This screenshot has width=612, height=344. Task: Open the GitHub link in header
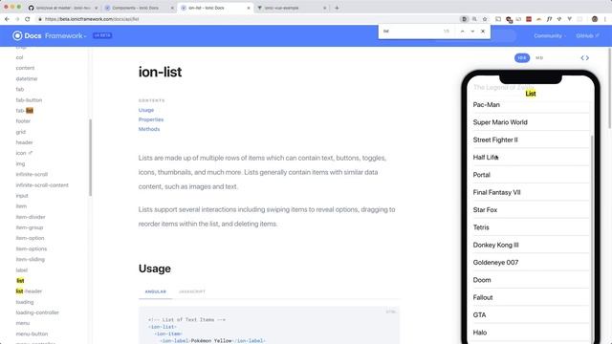pyautogui.click(x=587, y=35)
